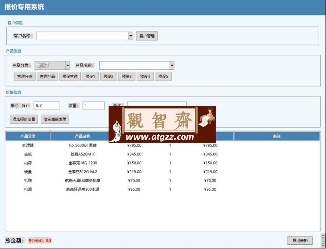This screenshot has height=249, width=326.
Task: Click 清空当前表单 button
Action: [x=55, y=119]
